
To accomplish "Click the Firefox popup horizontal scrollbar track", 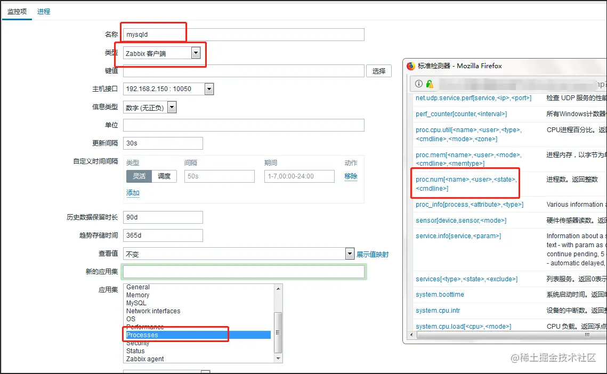I will point(511,335).
